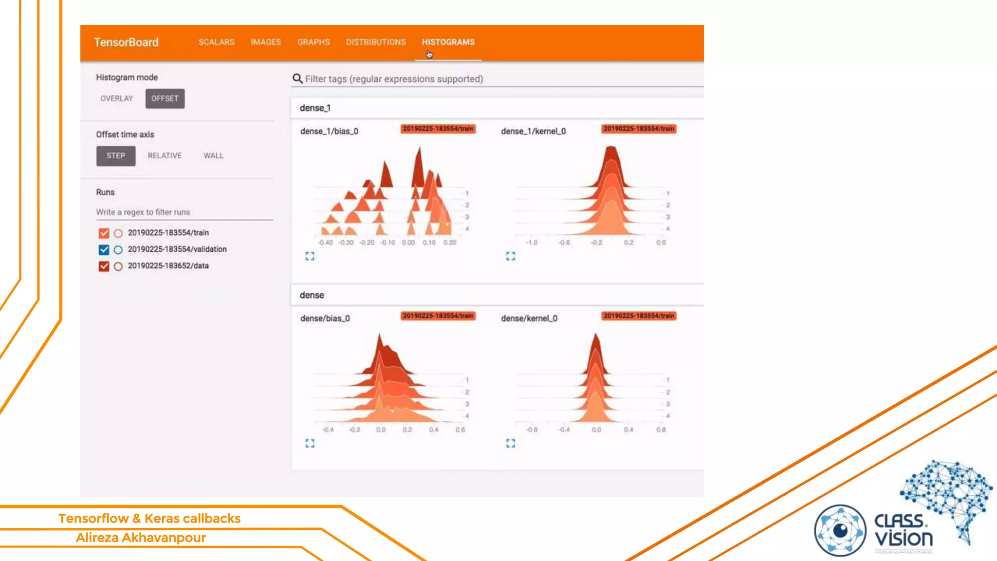
Task: Open the SCALARS tab
Action: point(217,42)
